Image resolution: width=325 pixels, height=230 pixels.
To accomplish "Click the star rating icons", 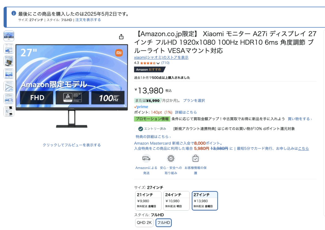I will point(148,63).
